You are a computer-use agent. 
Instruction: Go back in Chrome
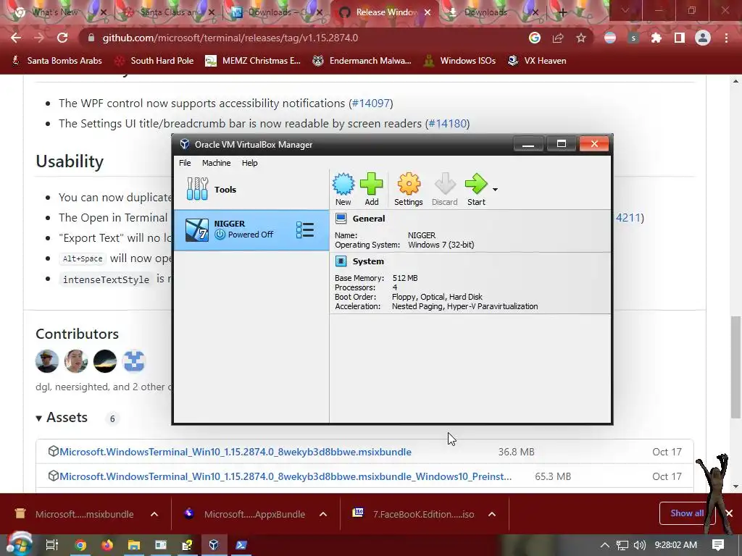tap(16, 38)
